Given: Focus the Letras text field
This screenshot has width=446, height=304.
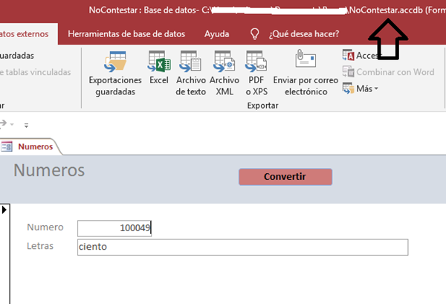Looking at the screenshot, I should [x=242, y=247].
